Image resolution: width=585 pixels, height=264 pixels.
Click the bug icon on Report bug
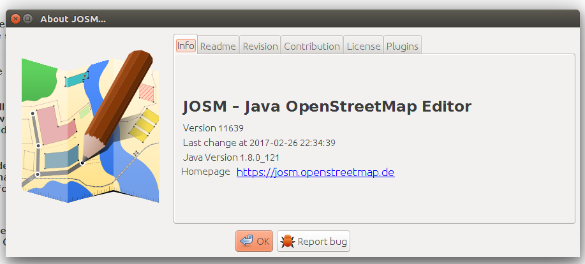click(x=288, y=242)
